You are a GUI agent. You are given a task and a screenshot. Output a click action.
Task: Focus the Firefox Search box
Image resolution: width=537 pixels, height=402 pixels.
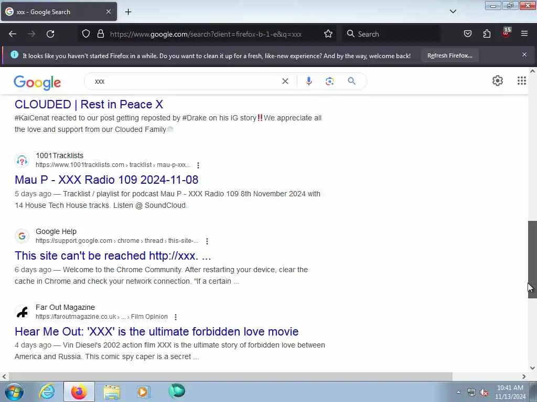(x=391, y=34)
